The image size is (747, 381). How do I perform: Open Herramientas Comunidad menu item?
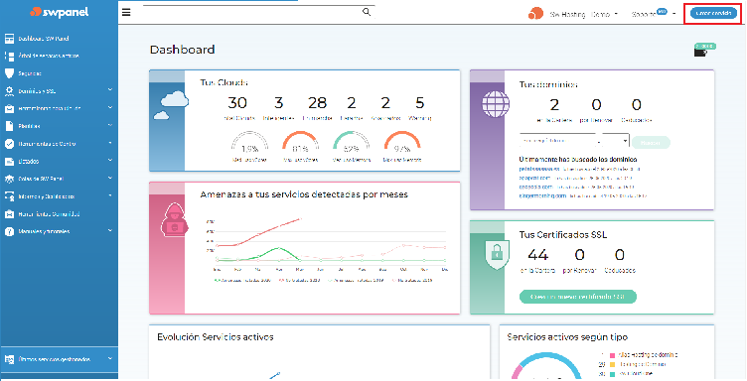[49, 214]
